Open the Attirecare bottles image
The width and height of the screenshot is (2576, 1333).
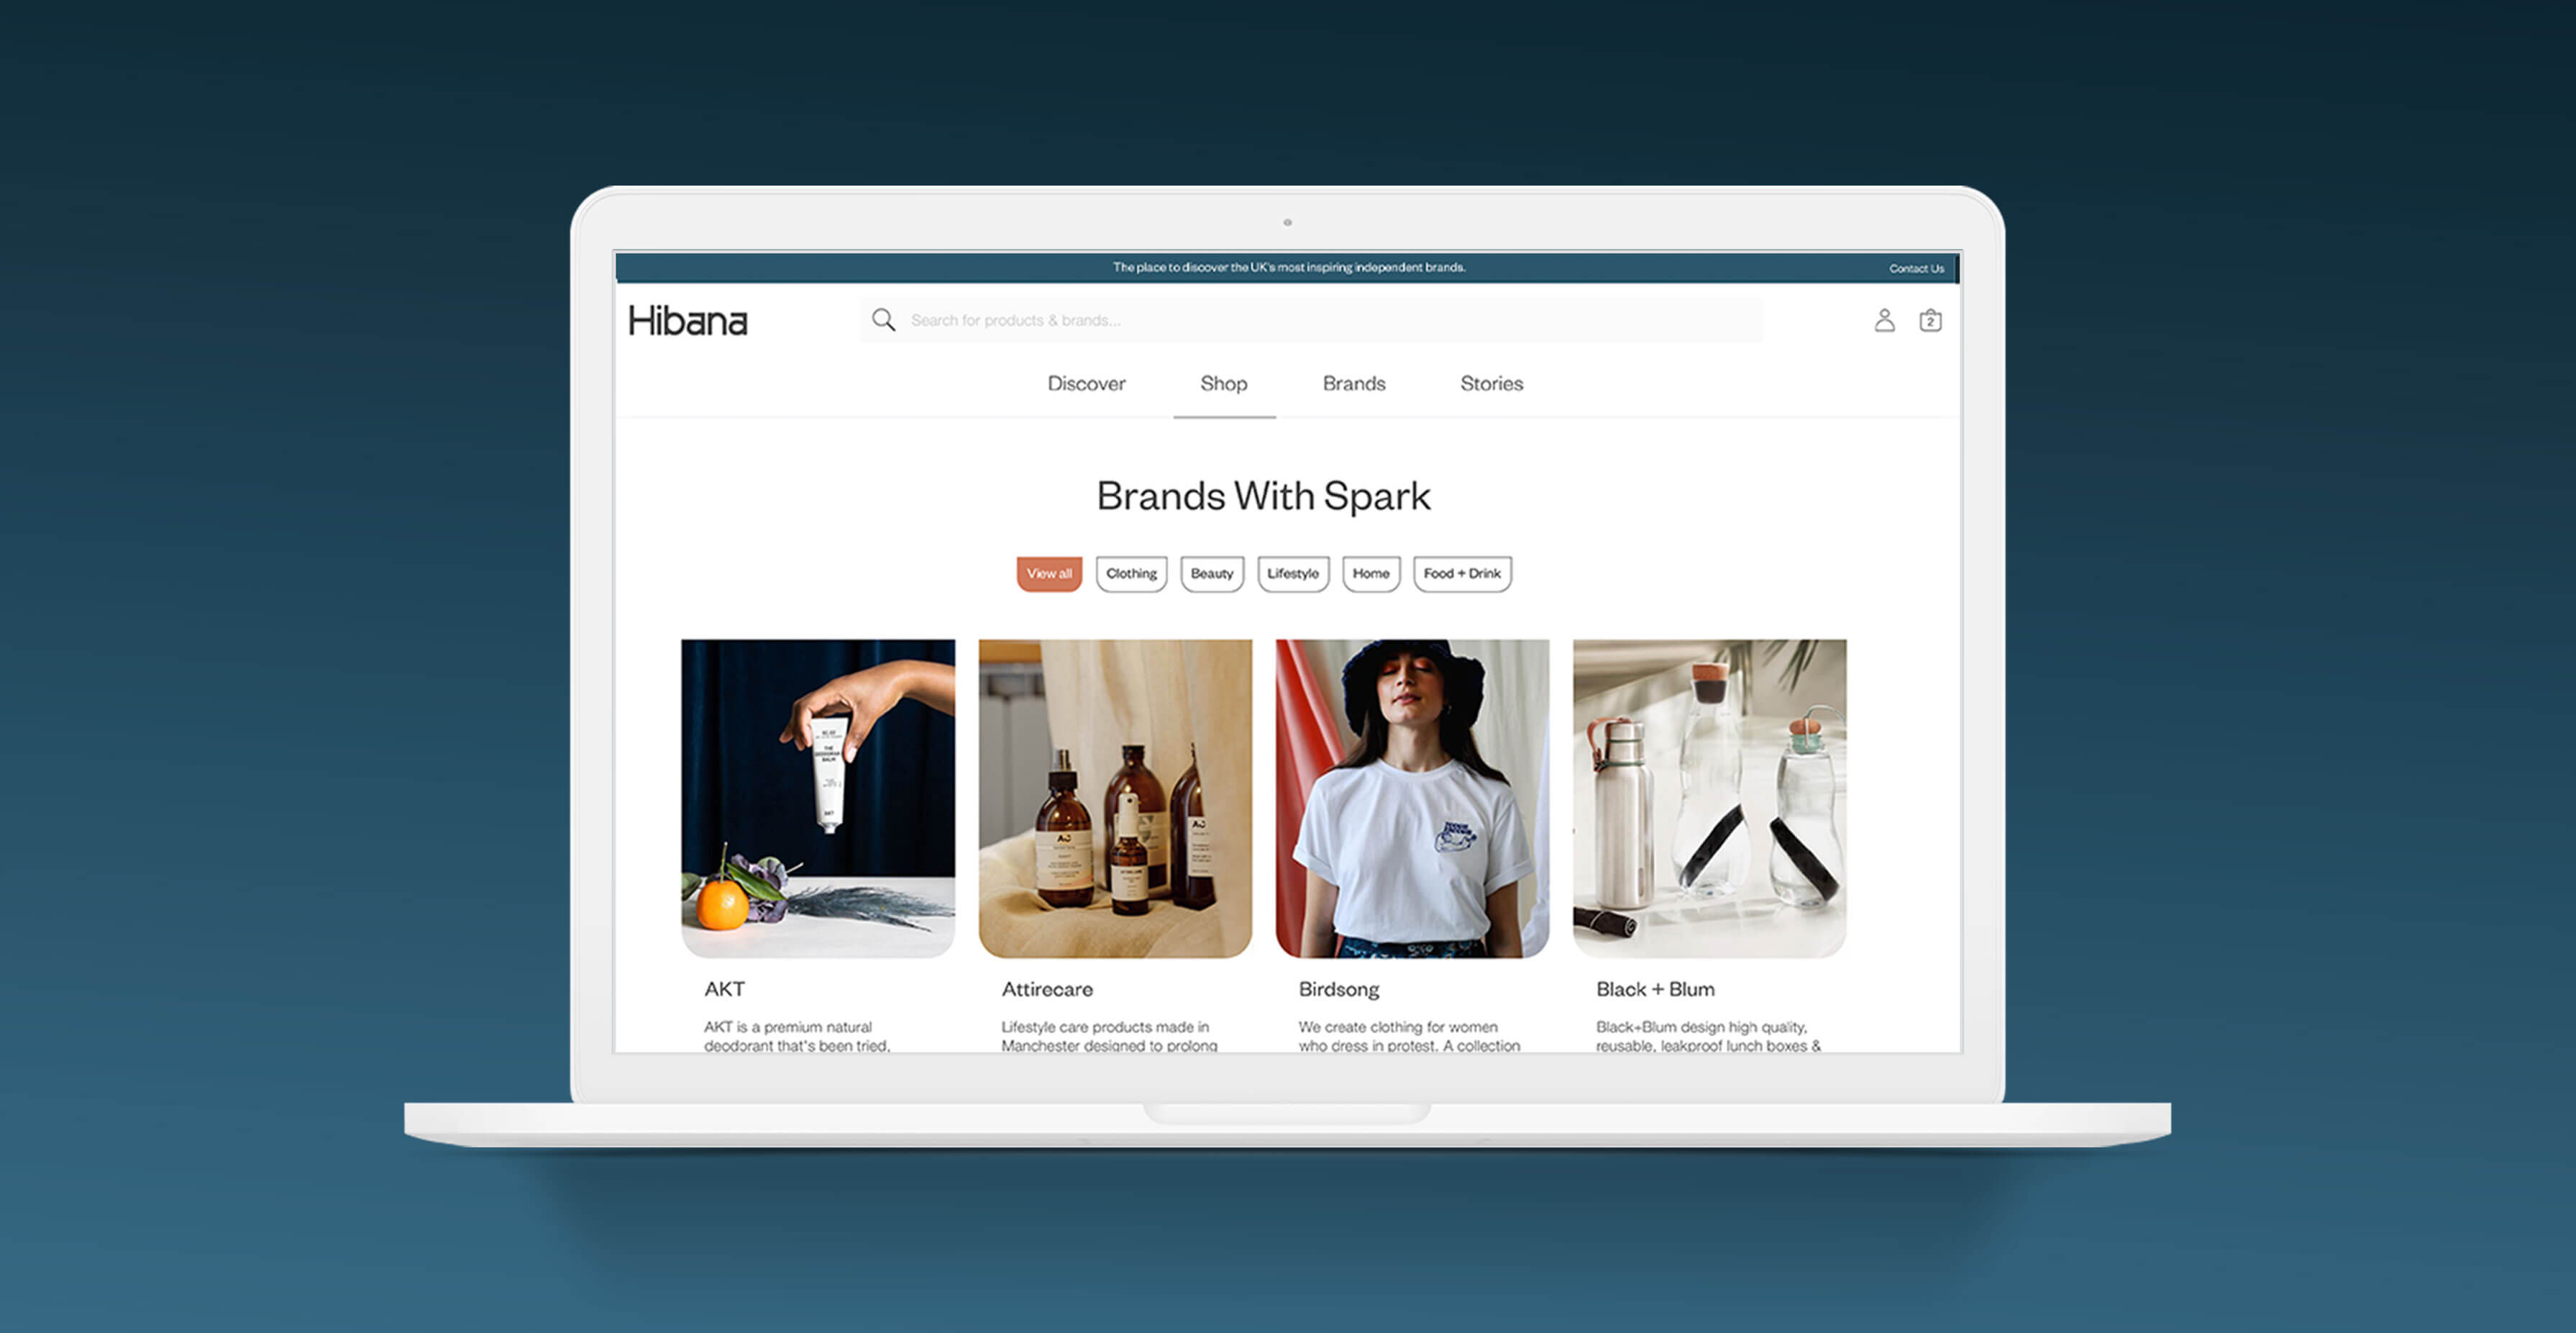click(x=1115, y=798)
